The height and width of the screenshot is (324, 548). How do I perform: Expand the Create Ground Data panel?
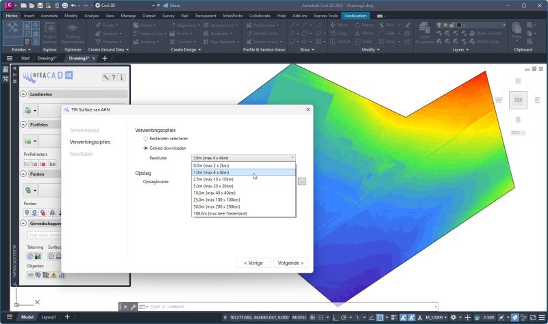coord(108,49)
